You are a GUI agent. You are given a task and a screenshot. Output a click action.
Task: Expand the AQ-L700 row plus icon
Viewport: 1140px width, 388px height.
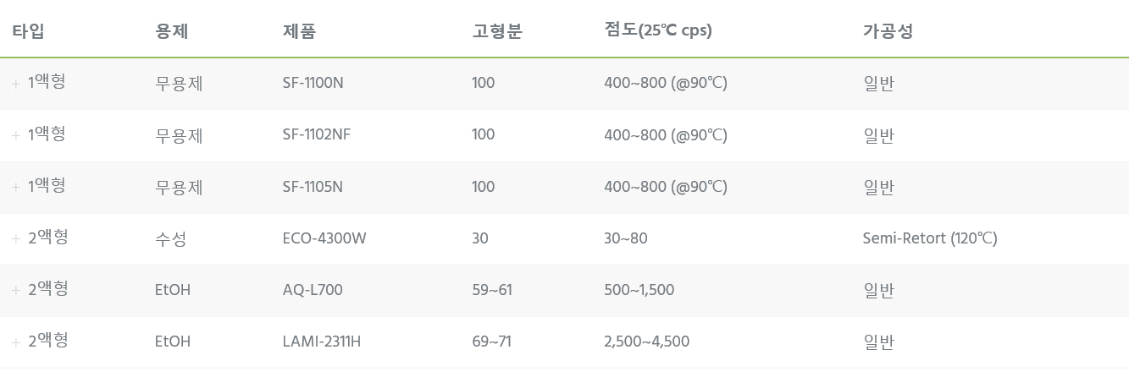point(15,290)
